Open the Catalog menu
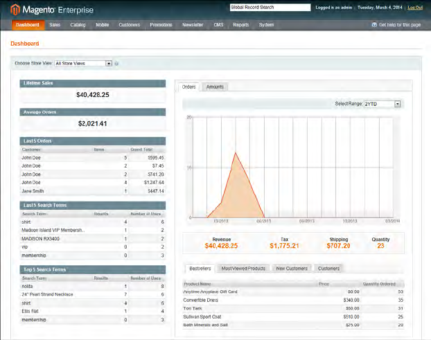 78,25
